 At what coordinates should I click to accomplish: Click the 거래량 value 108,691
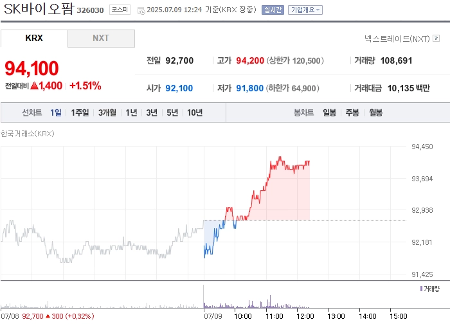(396, 60)
